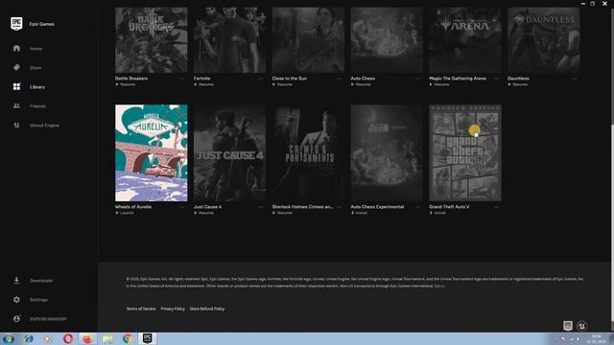Screen dimensions: 614x345
Task: Open Dauntless cover thumbnail
Action: (544, 40)
